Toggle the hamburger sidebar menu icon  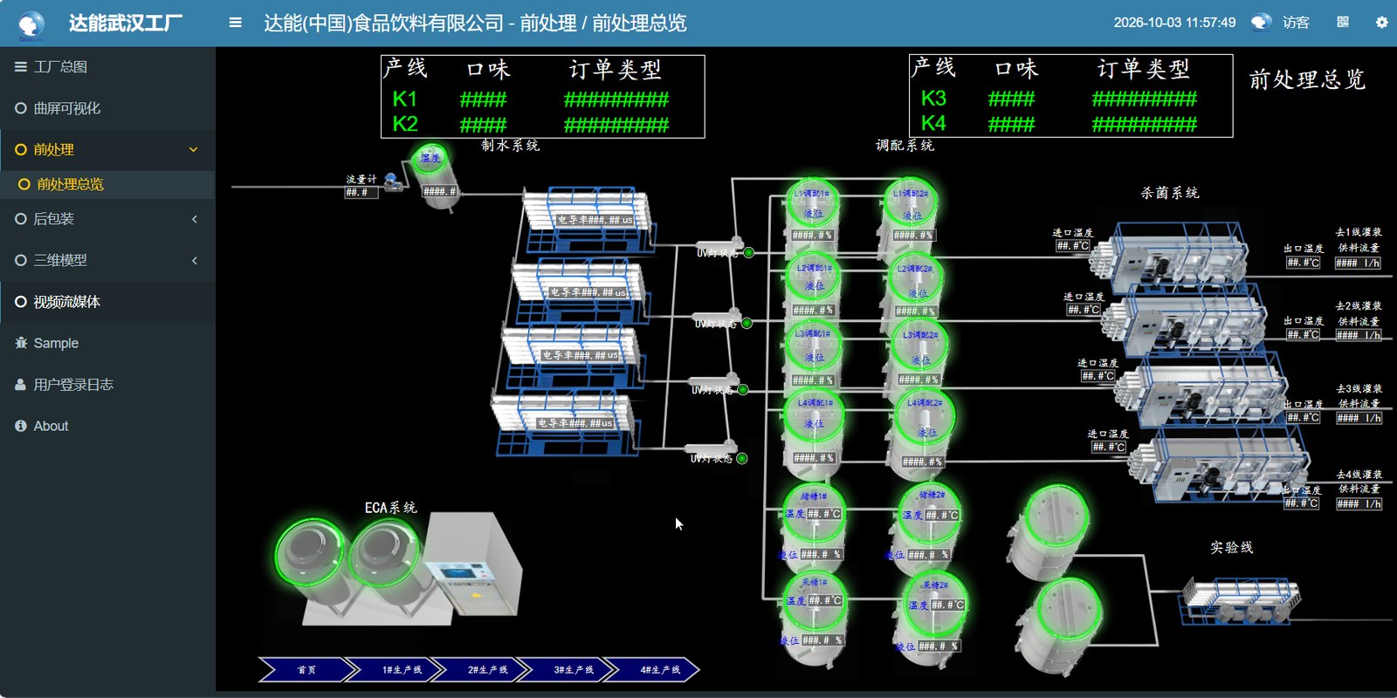pyautogui.click(x=235, y=23)
